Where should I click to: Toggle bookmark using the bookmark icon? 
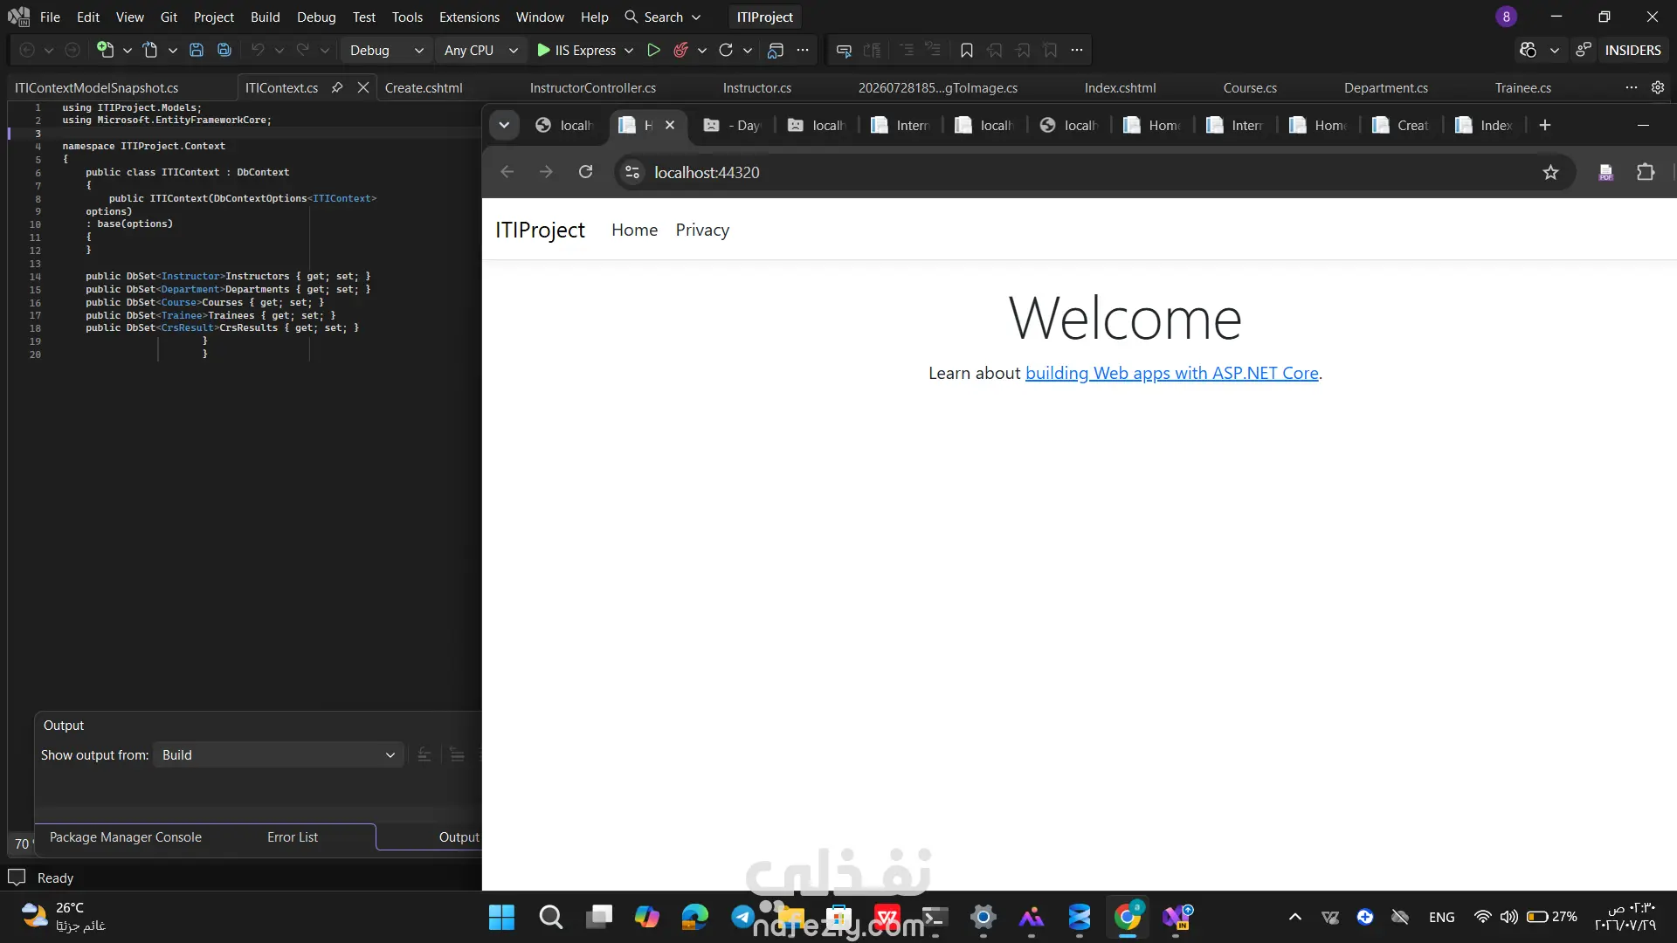[x=967, y=50]
